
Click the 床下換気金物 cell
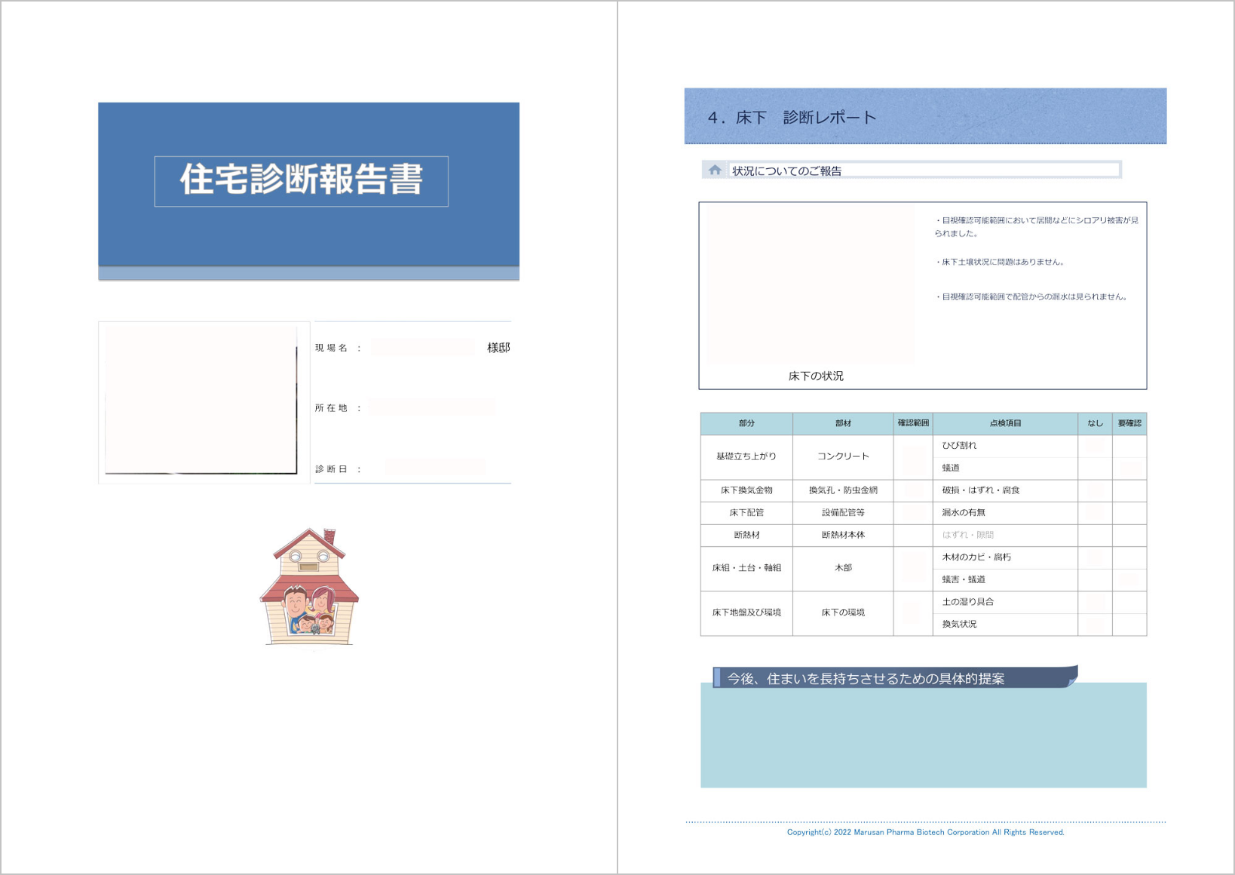pos(746,490)
